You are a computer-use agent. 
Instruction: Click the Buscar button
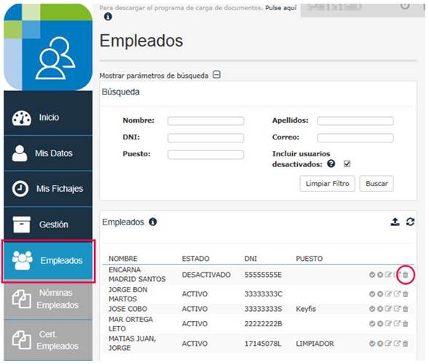377,184
